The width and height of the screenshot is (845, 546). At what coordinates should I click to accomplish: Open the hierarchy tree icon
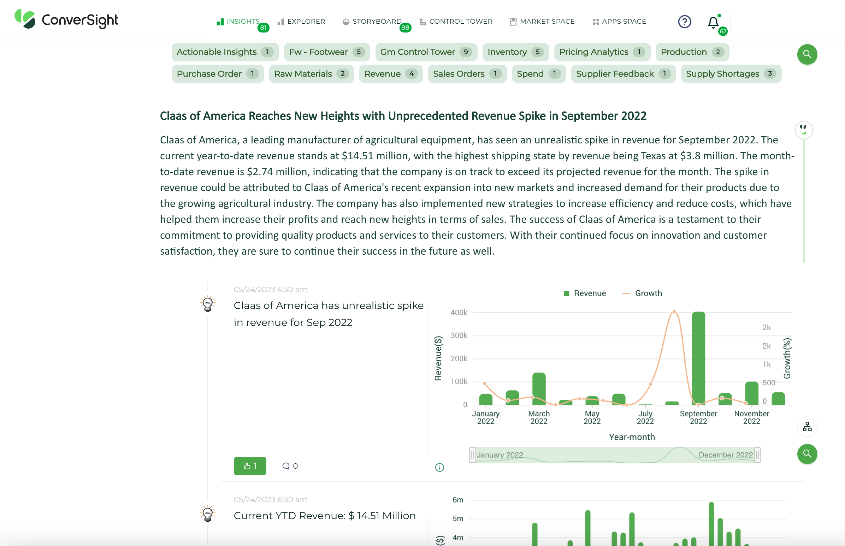point(807,427)
